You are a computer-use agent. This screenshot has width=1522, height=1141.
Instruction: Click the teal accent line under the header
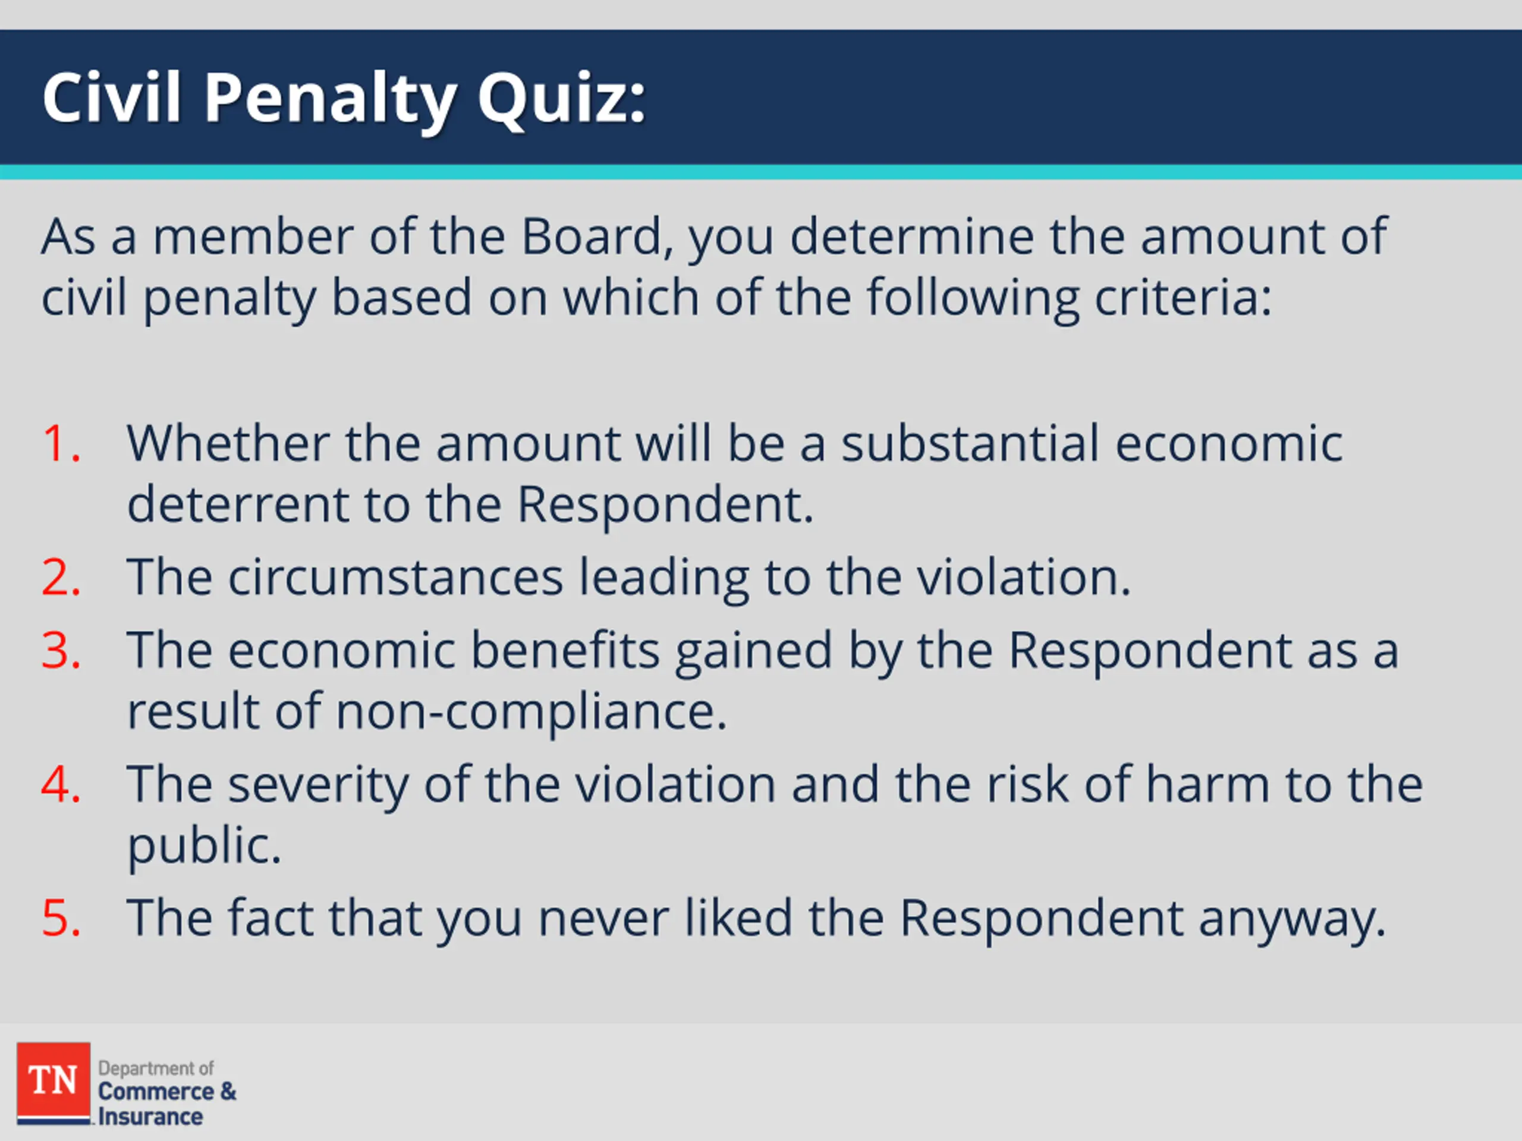761,172
